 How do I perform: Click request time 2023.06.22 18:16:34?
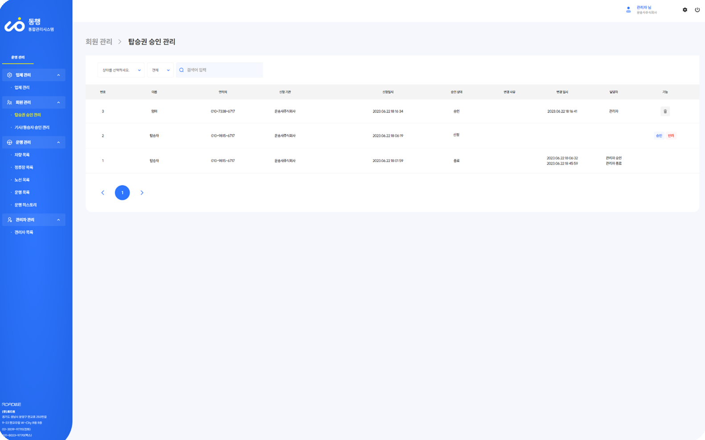(388, 111)
